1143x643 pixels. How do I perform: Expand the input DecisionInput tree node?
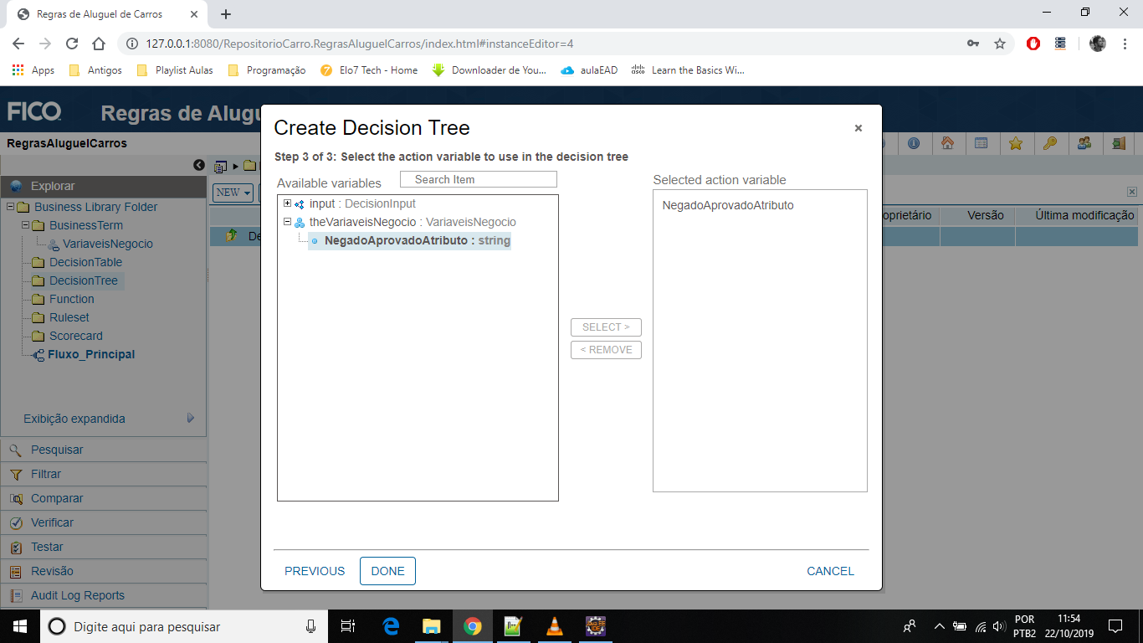coord(287,203)
